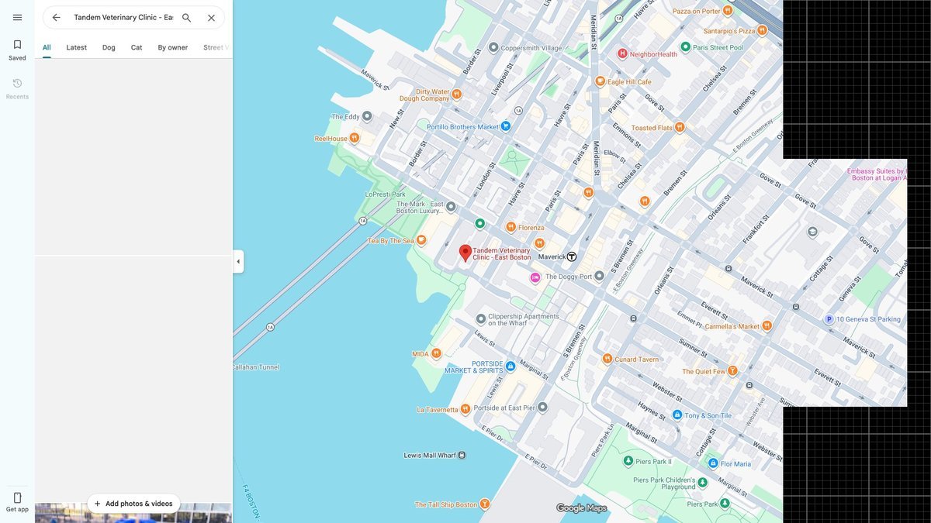
Task: Click the search magnifier icon
Action: [186, 17]
